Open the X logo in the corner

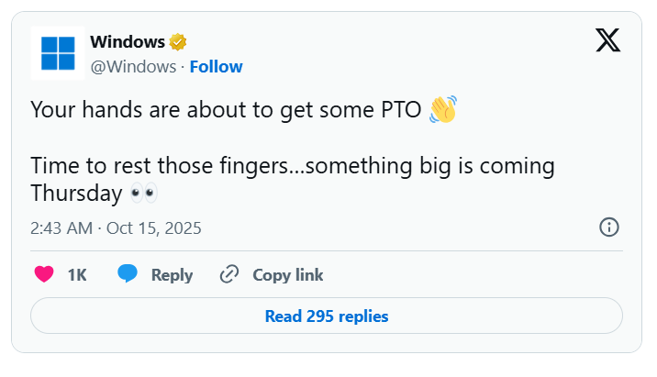(607, 40)
